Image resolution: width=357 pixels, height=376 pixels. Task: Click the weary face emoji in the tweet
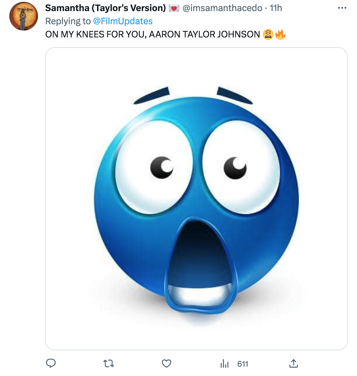pos(268,34)
